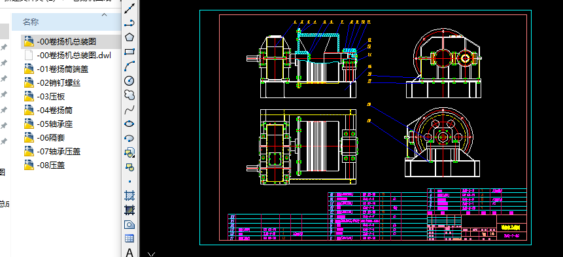Click the 名称 column header
This screenshot has height=257, width=563.
click(x=31, y=22)
